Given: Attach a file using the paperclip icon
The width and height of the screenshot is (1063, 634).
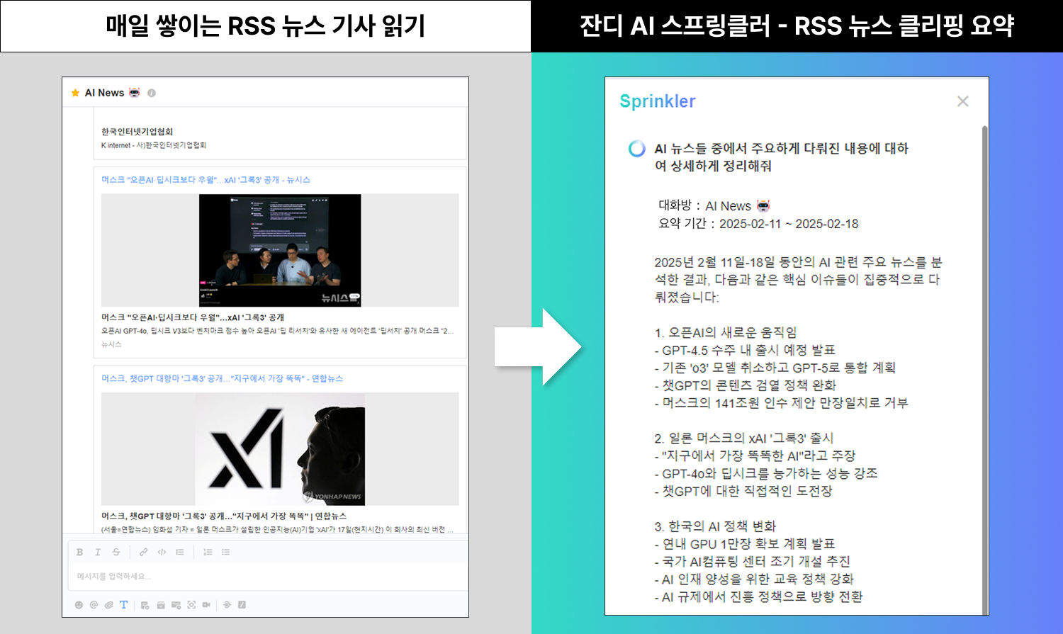Looking at the screenshot, I should [x=108, y=605].
